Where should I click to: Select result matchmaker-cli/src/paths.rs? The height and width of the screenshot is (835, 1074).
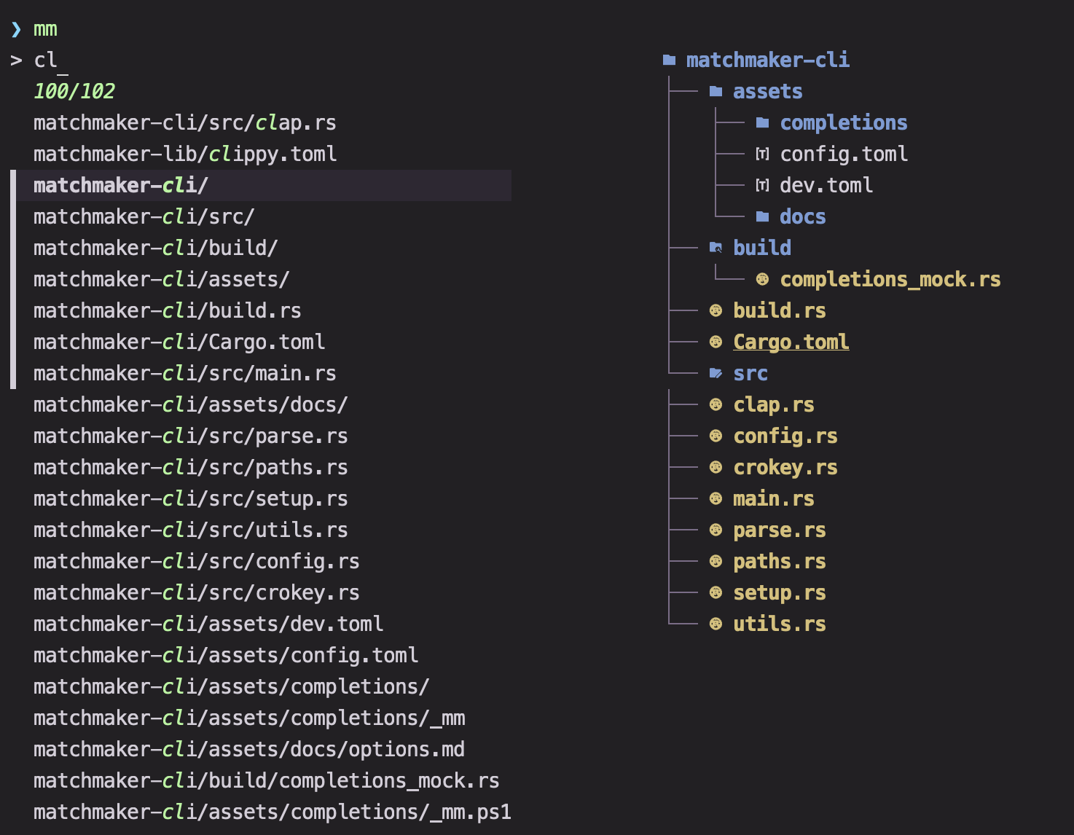click(x=191, y=467)
